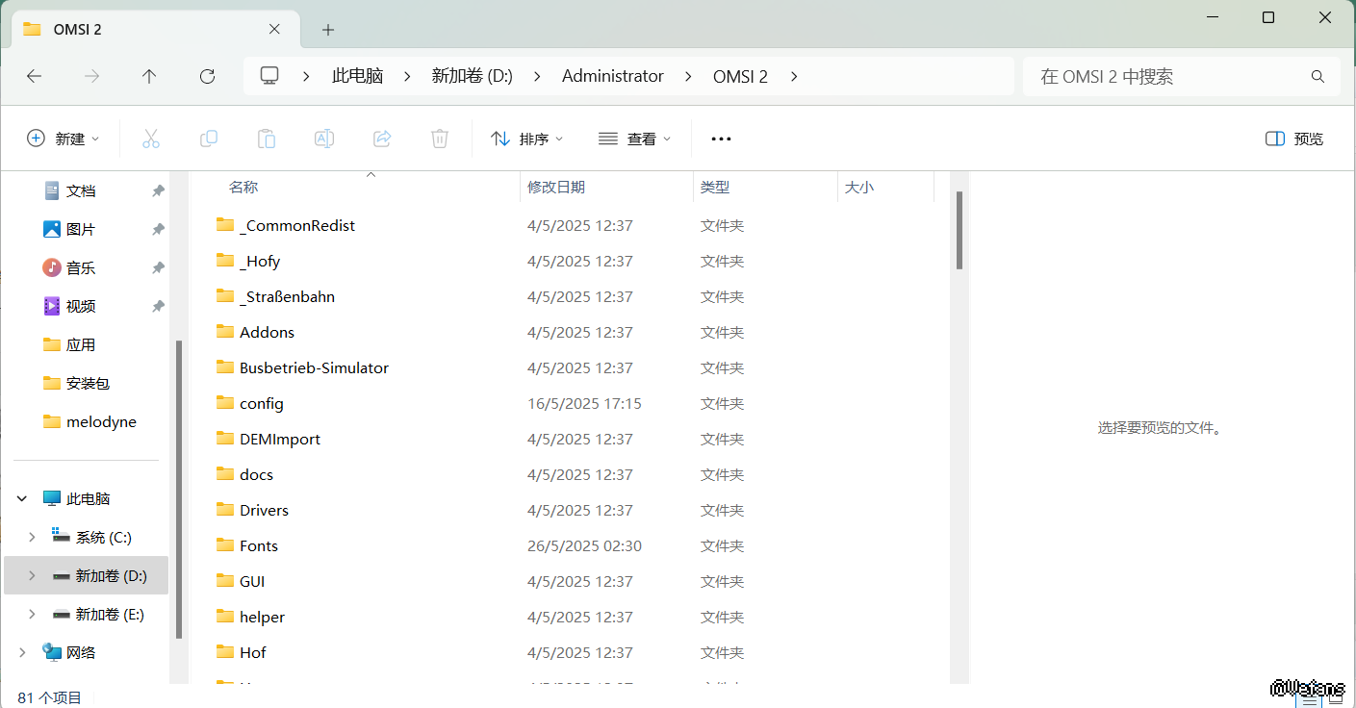Toggle the 预览 preview pane
This screenshot has height=708, width=1356.
pyautogui.click(x=1294, y=139)
